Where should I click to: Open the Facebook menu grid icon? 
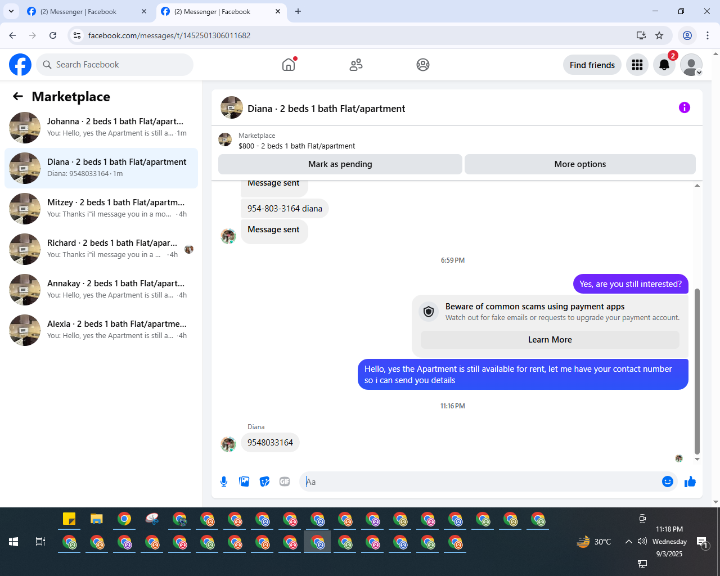click(637, 65)
